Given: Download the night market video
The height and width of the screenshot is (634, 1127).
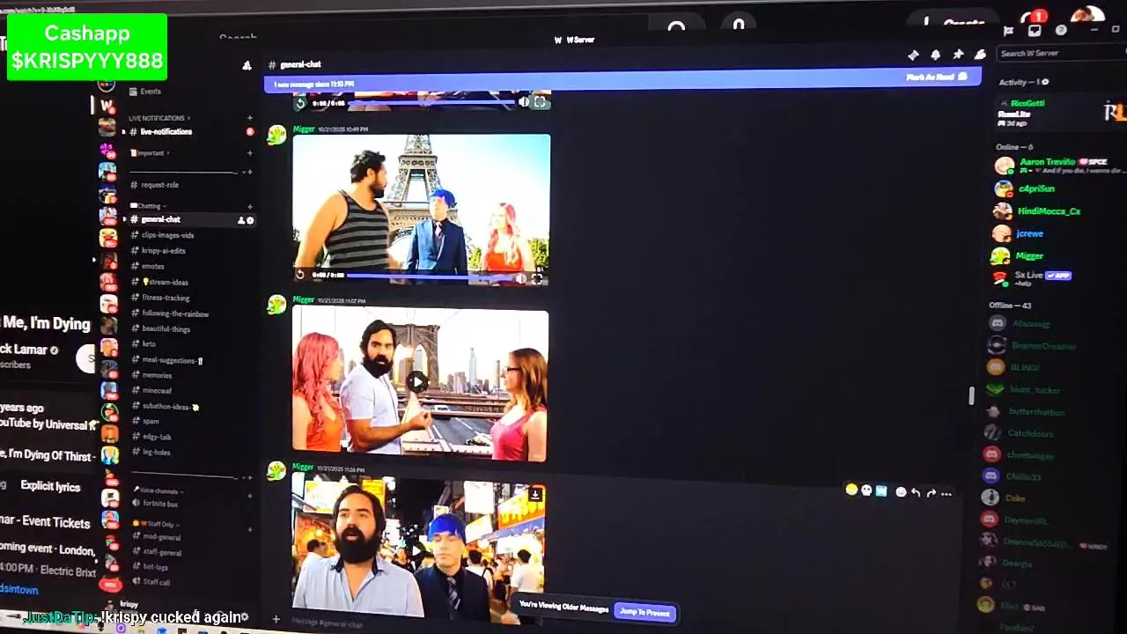Looking at the screenshot, I should click(x=535, y=494).
